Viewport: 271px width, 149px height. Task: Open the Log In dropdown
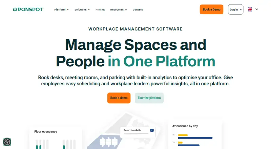click(x=235, y=9)
